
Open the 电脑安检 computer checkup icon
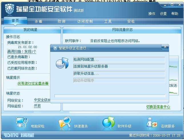(22, 123)
